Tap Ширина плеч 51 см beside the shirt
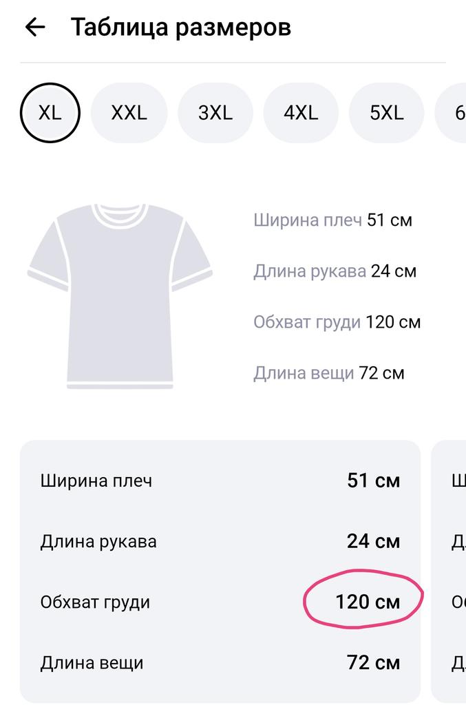This screenshot has height=705, width=466. point(332,220)
